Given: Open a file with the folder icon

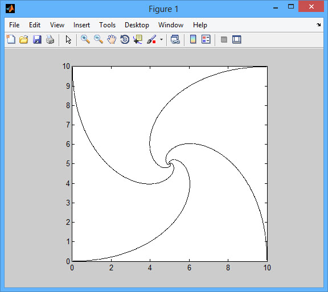Looking at the screenshot, I should [24, 39].
